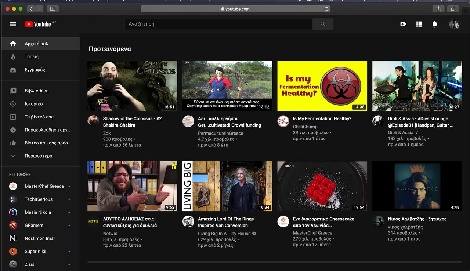Open MasterChef Greece avatar beside Cheesecake video
This screenshot has height=271, width=470.
(283, 221)
